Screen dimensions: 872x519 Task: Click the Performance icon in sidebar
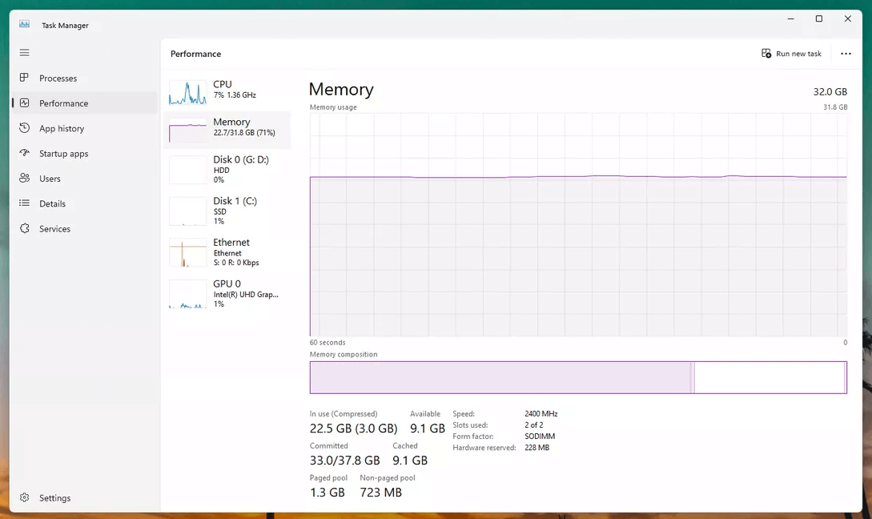[x=24, y=103]
